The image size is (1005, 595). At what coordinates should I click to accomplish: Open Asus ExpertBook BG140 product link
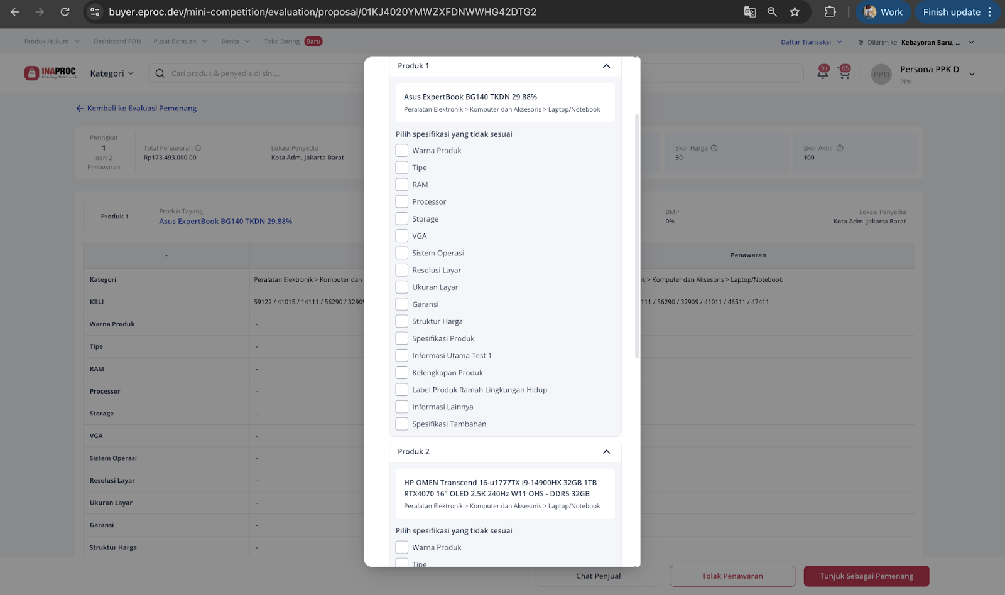[225, 222]
